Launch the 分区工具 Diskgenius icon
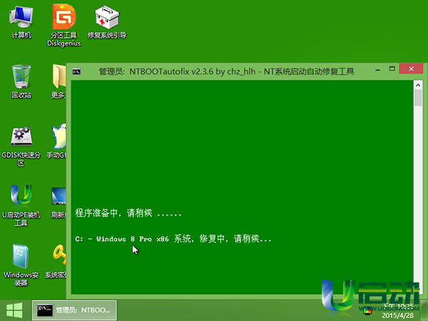428x321 pixels. tap(64, 25)
